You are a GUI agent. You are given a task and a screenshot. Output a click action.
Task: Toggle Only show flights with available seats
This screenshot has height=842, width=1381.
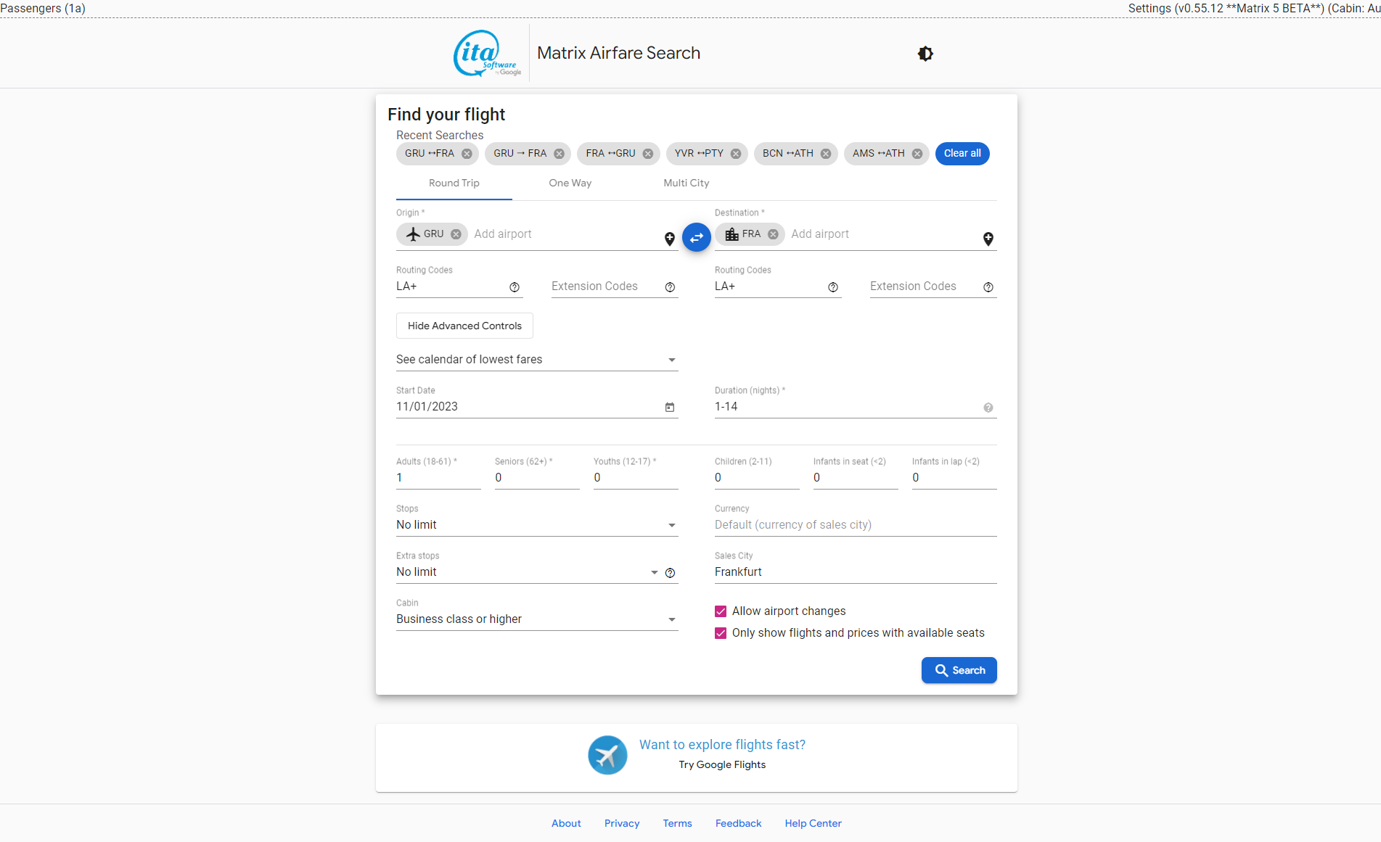point(721,633)
